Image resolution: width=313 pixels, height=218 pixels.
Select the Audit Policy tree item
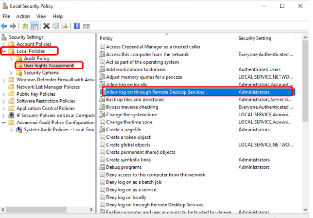(37, 58)
